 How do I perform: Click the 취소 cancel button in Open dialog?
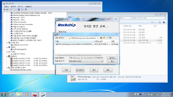[x=112, y=61]
